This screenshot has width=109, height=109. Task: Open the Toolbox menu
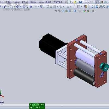pyautogui.click(x=17, y=2)
